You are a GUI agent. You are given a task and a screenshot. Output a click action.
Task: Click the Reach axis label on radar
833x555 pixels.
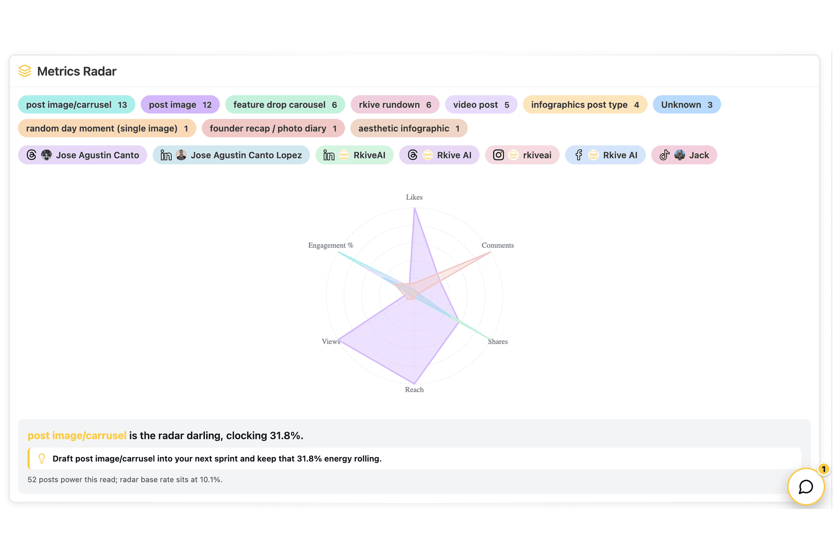point(414,389)
